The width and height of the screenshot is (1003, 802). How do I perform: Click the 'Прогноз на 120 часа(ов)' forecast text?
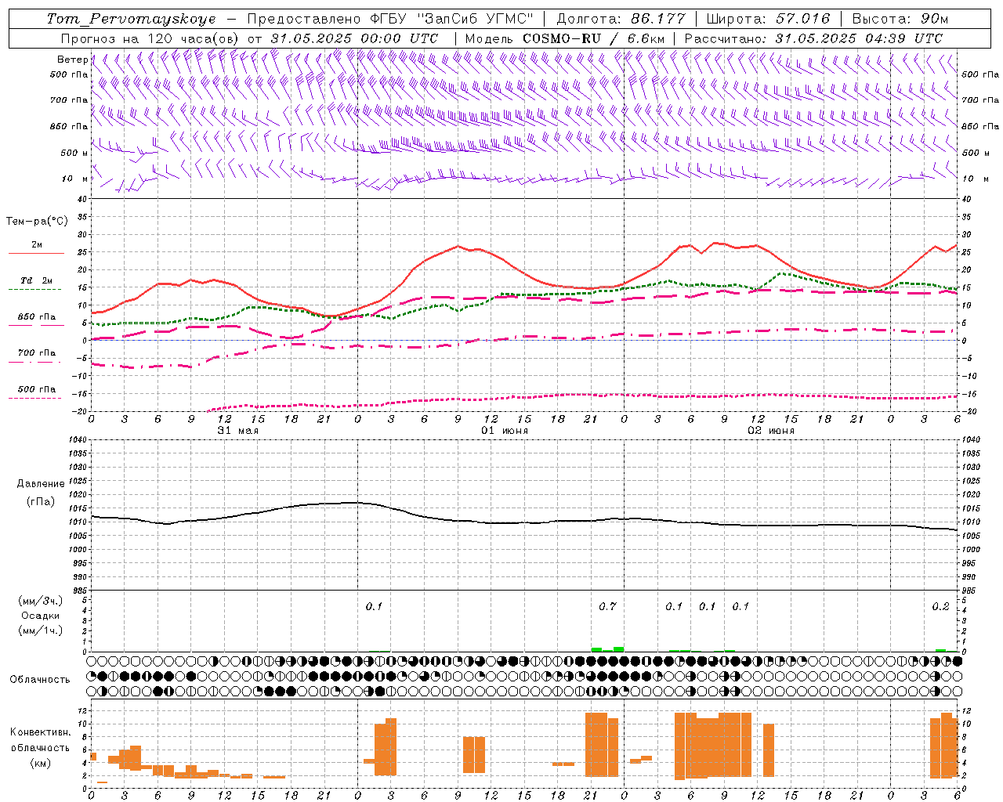point(150,38)
